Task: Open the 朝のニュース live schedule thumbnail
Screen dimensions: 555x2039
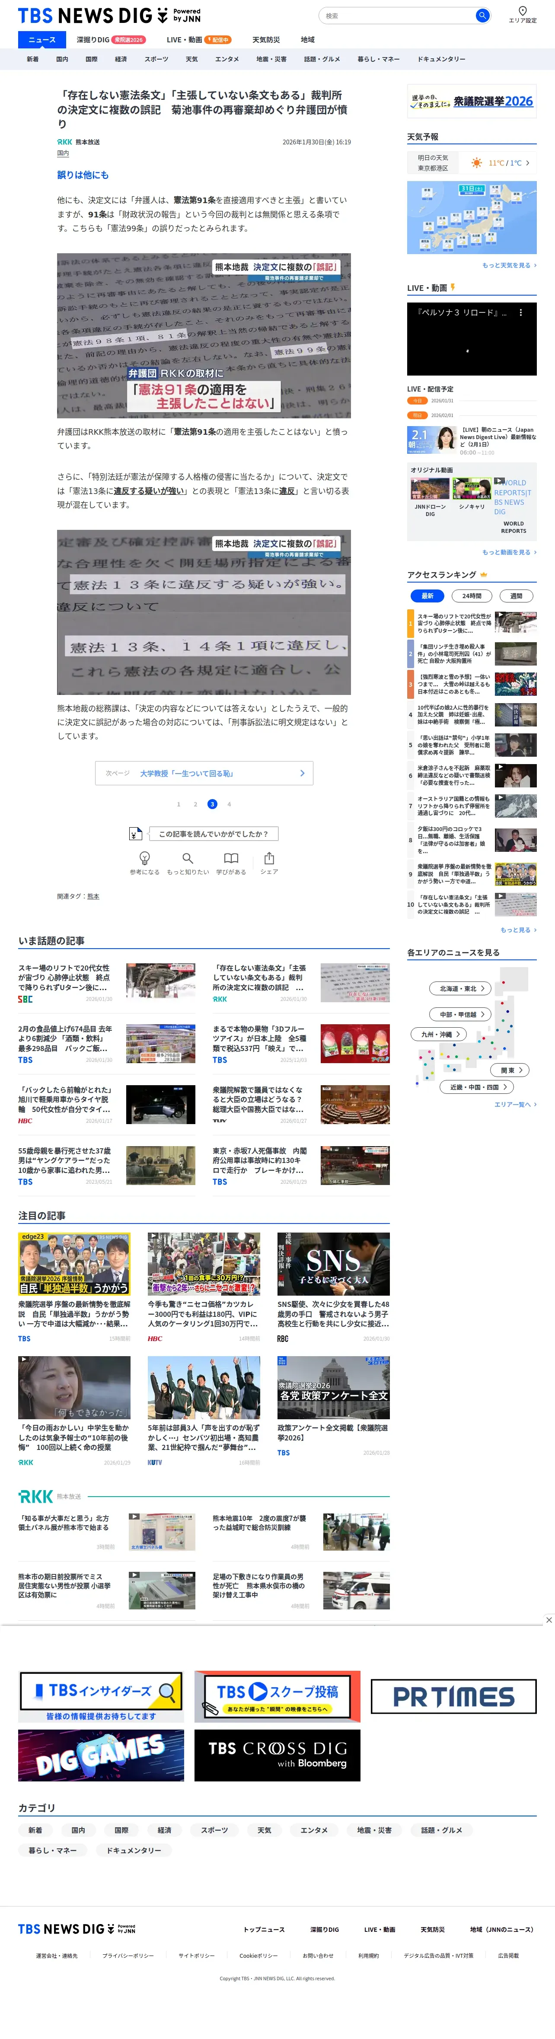Action: pos(432,439)
